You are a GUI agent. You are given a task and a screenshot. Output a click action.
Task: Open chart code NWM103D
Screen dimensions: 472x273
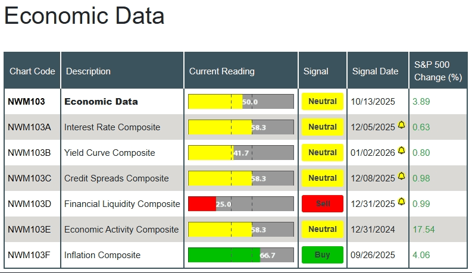pyautogui.click(x=30, y=204)
